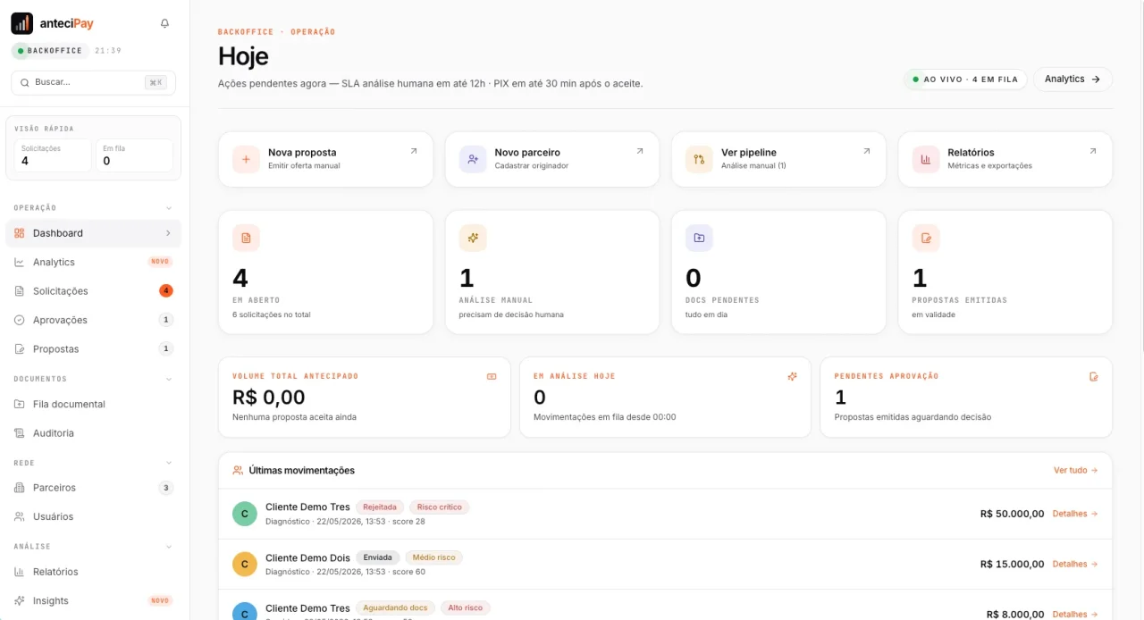Click Propostas sidebar icon
This screenshot has width=1144, height=620.
pyautogui.click(x=20, y=349)
